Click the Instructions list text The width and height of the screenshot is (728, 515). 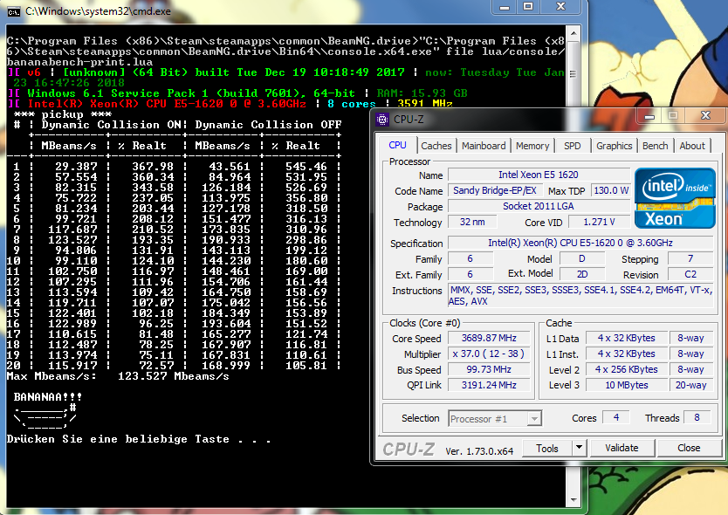point(580,296)
